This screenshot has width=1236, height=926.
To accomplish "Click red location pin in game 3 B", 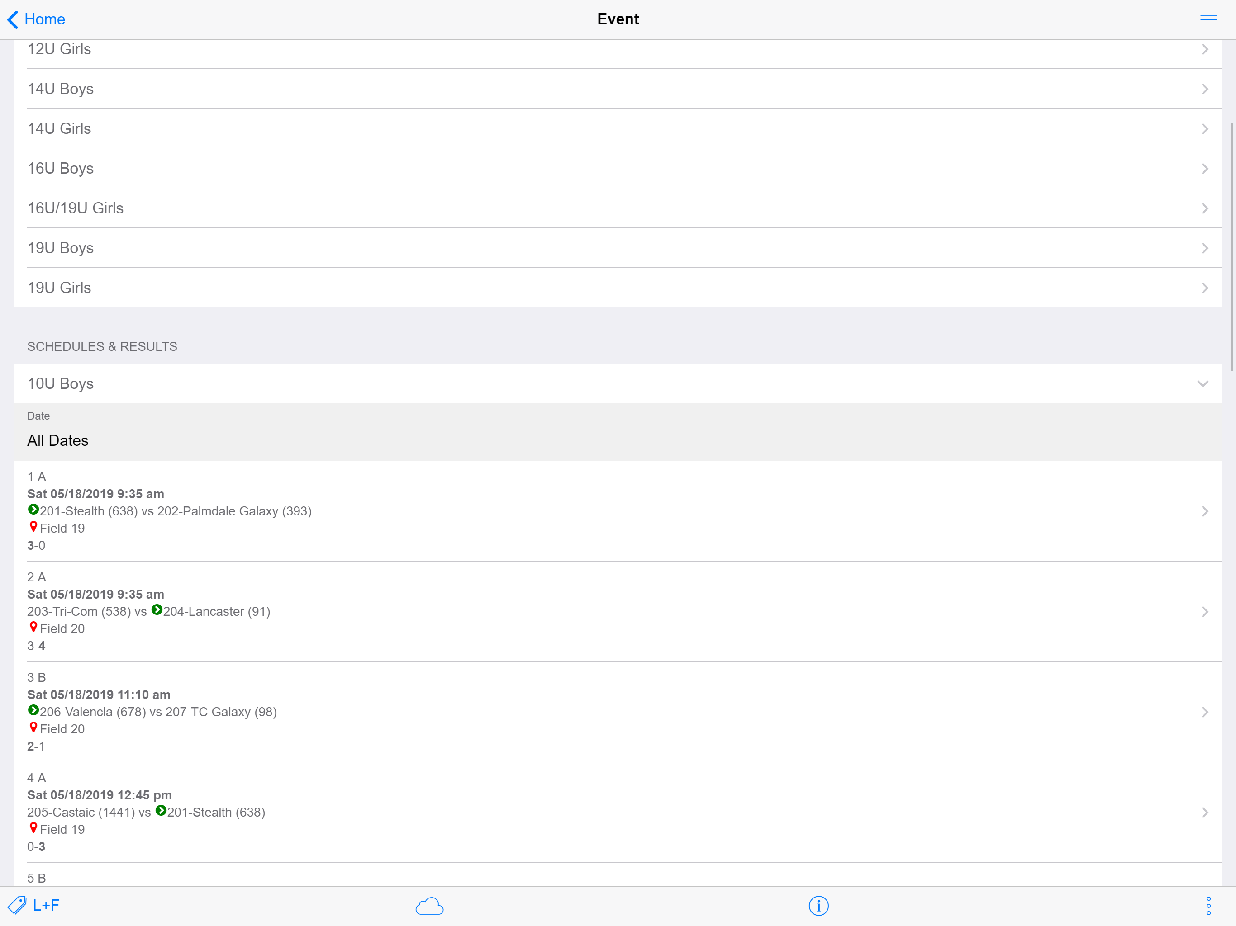I will 33,728.
